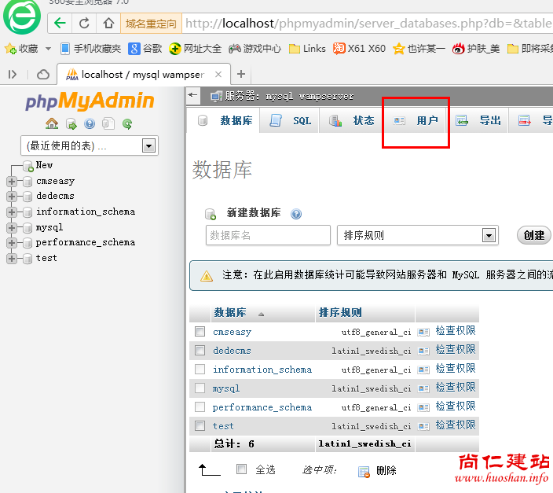The height and width of the screenshot is (493, 553).
Task: Click the browser home icon
Action: coord(108,24)
